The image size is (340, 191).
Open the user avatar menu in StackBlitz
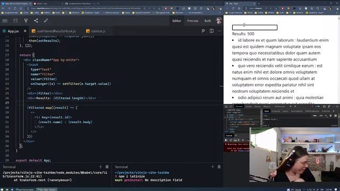click(x=218, y=21)
